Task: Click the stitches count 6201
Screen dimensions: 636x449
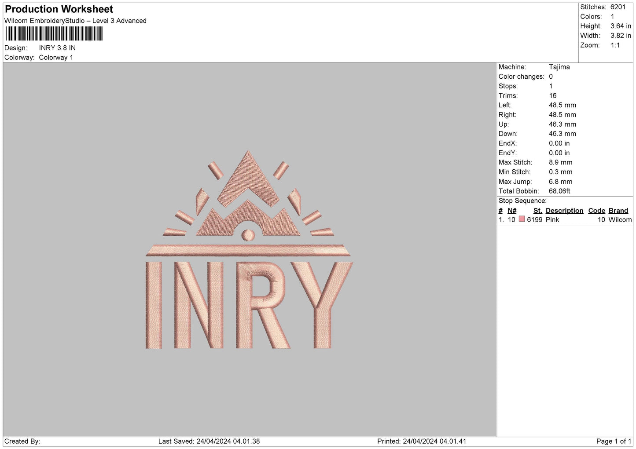Action: pos(618,7)
